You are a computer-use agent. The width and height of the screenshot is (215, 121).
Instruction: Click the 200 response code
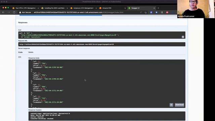point(20,57)
